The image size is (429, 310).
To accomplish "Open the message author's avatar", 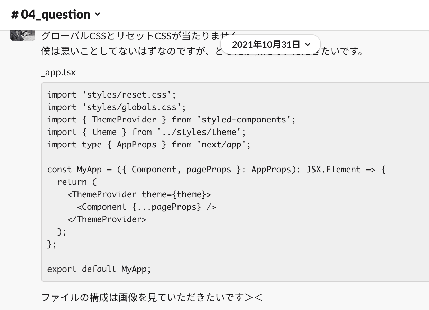I will click(x=22, y=36).
